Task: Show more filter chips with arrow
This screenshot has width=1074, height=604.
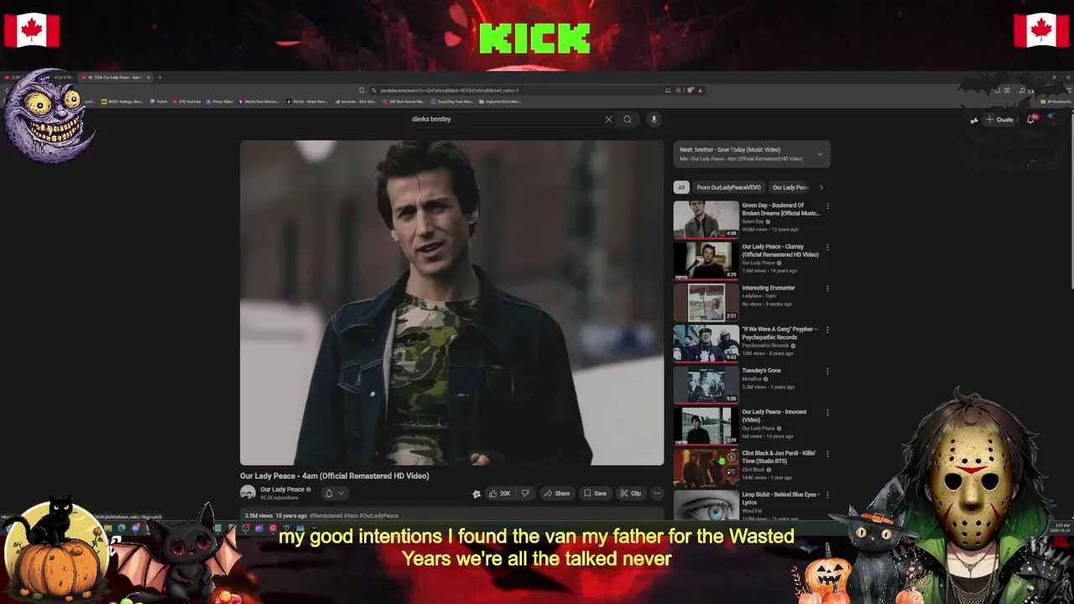Action: point(821,187)
